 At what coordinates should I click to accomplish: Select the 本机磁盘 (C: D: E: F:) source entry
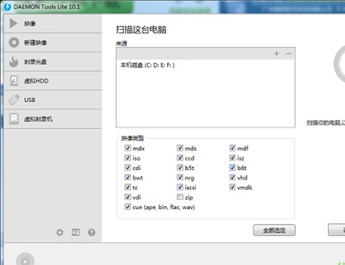[147, 65]
